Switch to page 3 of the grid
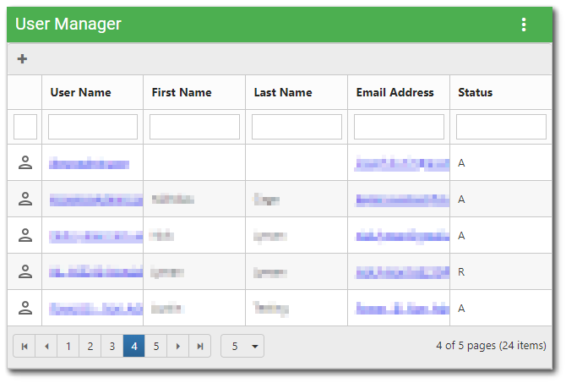Image resolution: width=566 pixels, height=383 pixels. coord(112,346)
